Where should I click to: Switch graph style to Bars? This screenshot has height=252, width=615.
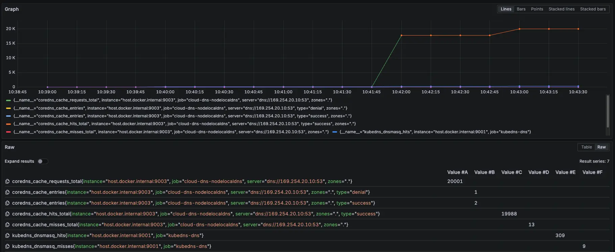point(521,9)
